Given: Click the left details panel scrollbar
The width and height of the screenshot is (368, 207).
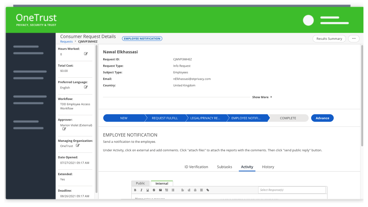Looking at the screenshot, I should point(97,119).
